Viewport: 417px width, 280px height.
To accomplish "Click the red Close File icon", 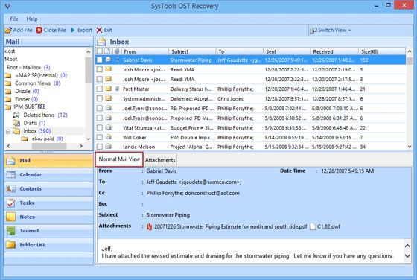I will 39,30.
